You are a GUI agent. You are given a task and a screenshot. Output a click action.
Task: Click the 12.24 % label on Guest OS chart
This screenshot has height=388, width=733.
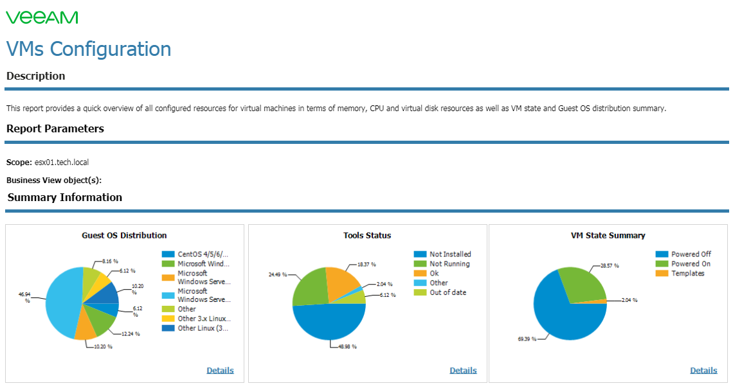point(131,334)
